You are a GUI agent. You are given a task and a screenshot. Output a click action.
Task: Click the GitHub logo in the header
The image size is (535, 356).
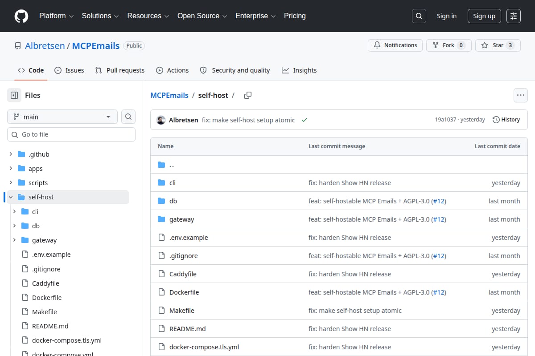point(21,16)
